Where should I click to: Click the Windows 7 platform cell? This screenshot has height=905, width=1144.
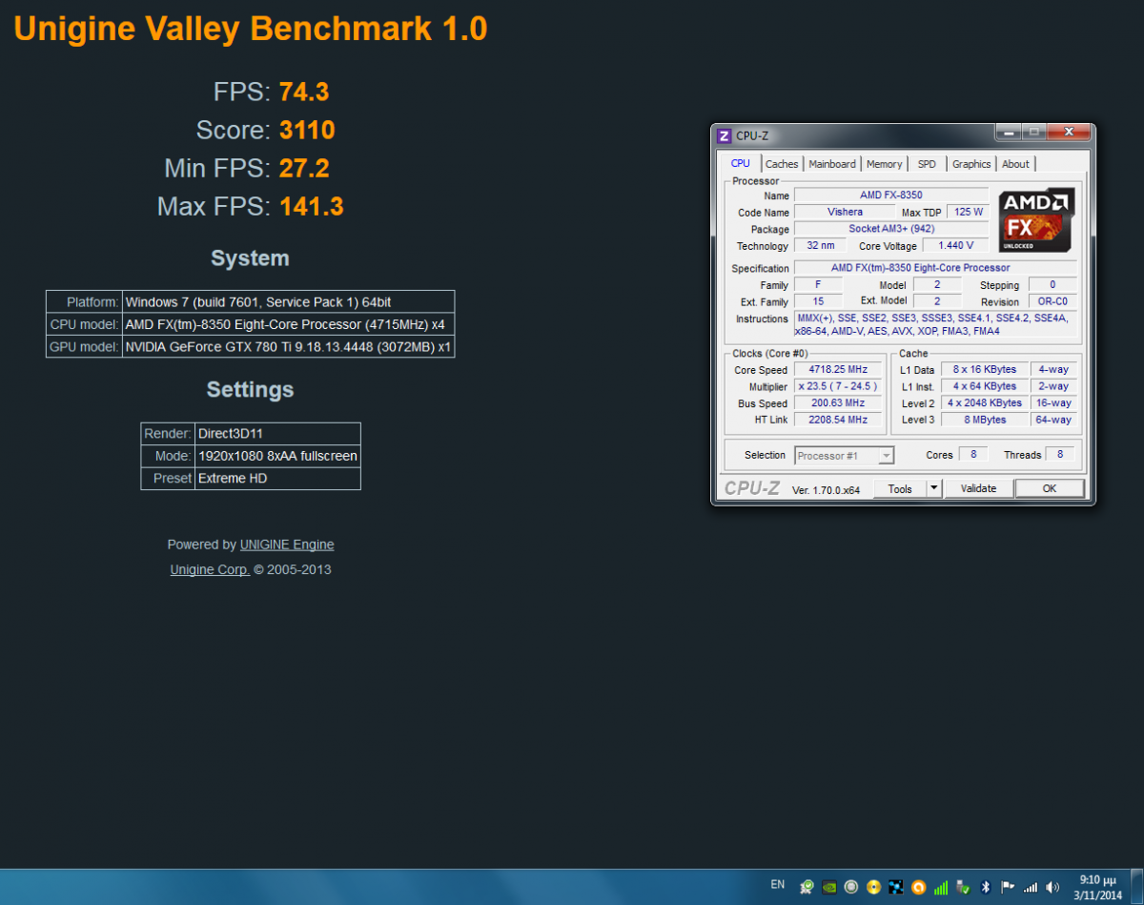pos(288,301)
